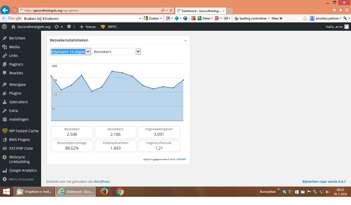Click the WP Fastest Cache cheetah icon

(5, 131)
